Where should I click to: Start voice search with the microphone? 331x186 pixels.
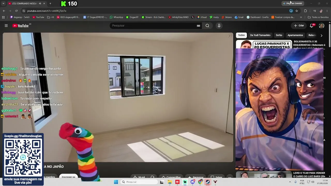[x=219, y=26]
